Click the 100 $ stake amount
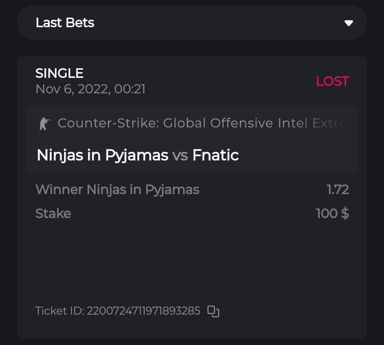 (332, 213)
